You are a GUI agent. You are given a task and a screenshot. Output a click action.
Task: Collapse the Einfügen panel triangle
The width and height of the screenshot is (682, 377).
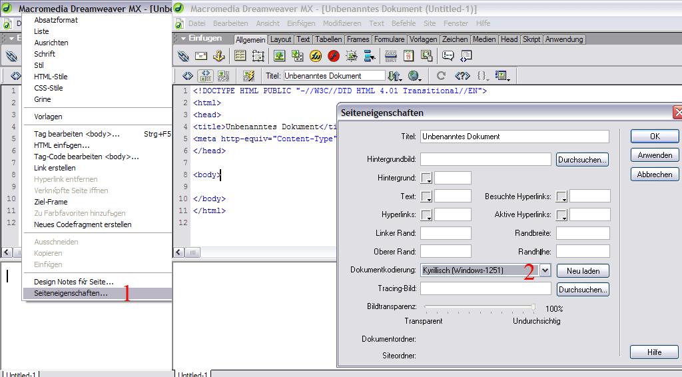click(x=184, y=39)
